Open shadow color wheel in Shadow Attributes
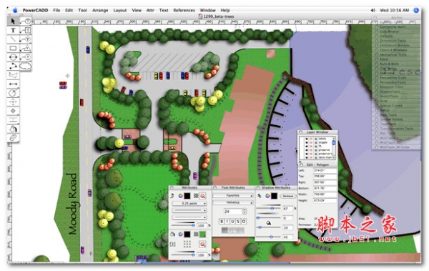 pos(267,196)
